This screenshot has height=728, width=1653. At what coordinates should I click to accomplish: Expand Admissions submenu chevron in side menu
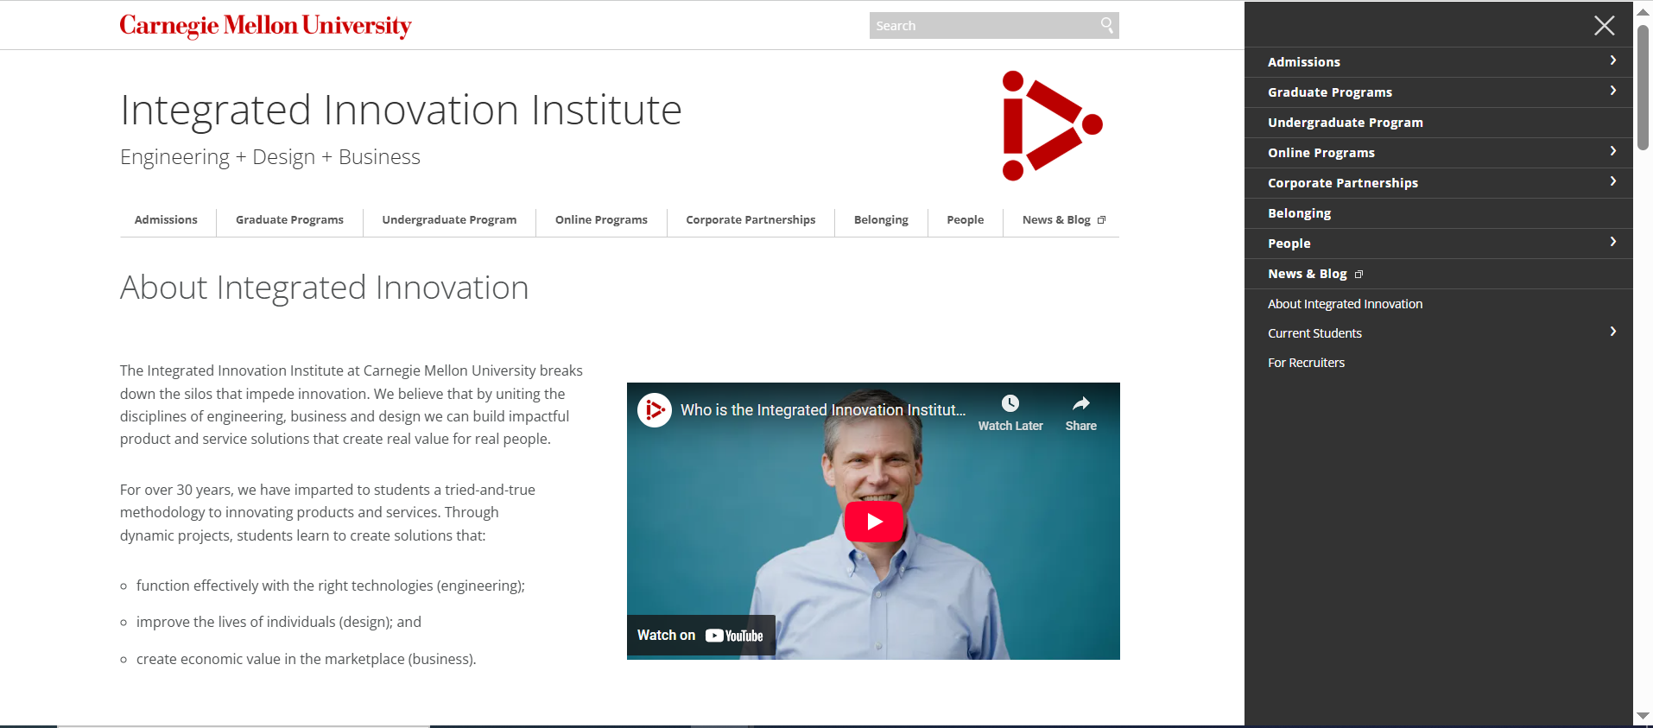1612,60
